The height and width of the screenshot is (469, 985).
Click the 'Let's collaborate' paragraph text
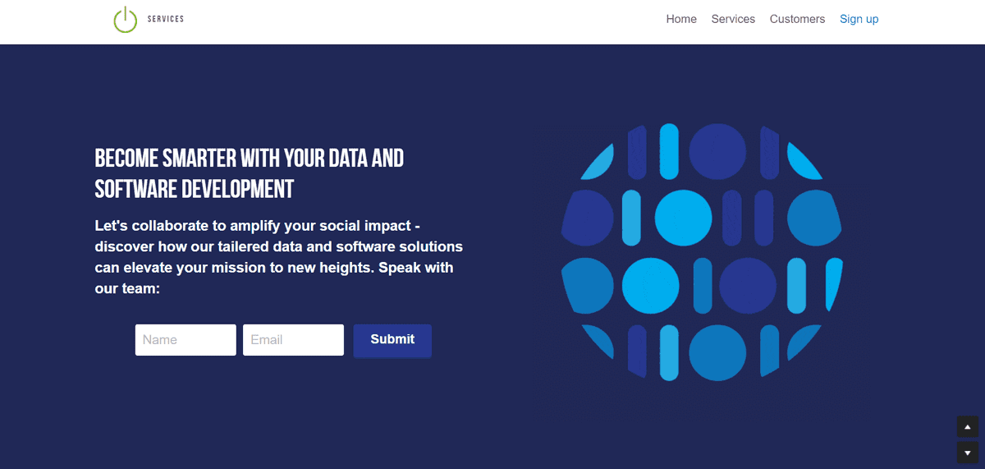279,257
